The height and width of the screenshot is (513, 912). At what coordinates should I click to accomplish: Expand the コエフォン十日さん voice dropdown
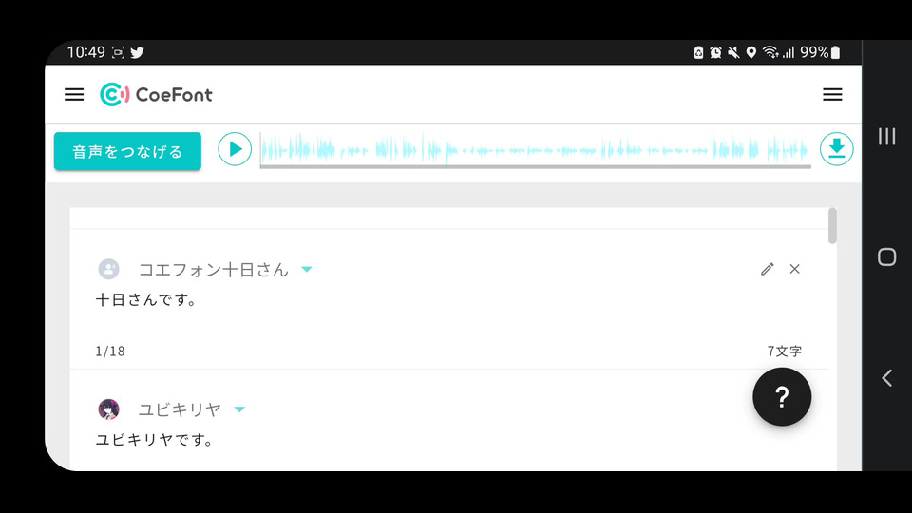click(307, 269)
